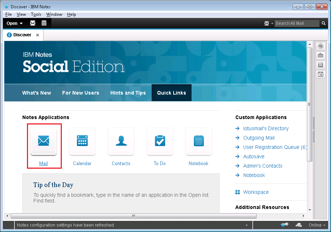Viewport: 331px width, 232px height.
Task: Click the arrow icon beside Outgoing Mail
Action: pos(238,138)
